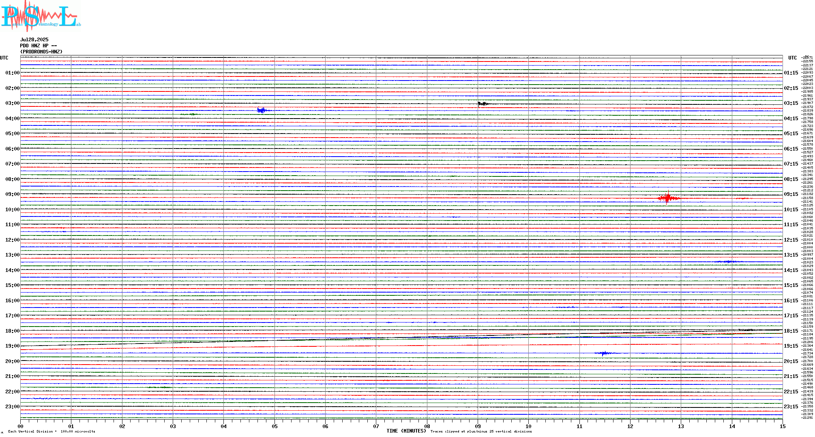Click the (PRODROMOS-HNZ) channel label
This screenshot has width=815, height=437.
tap(41, 52)
